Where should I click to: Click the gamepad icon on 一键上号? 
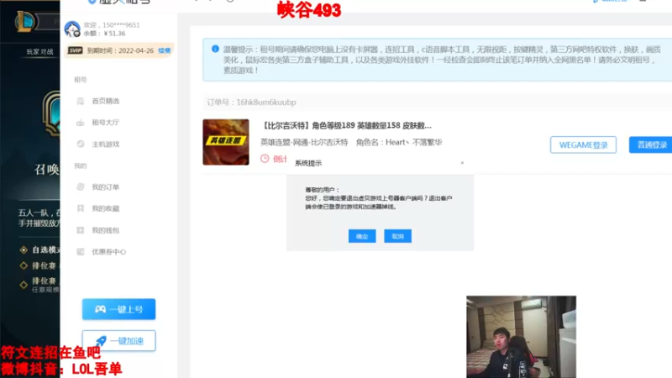pos(100,309)
